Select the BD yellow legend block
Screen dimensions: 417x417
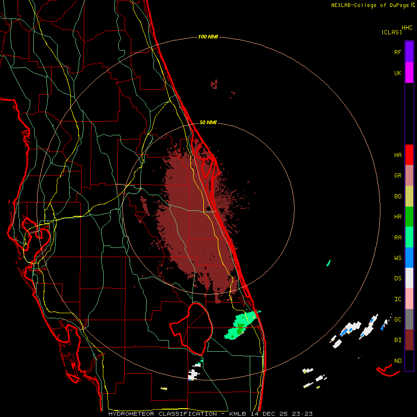point(409,196)
